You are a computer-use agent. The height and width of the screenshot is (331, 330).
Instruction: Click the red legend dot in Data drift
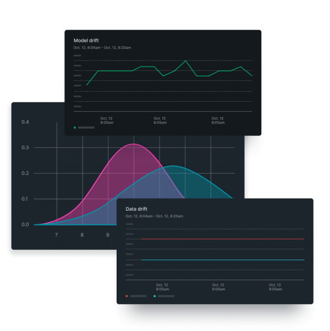pyautogui.click(x=127, y=296)
